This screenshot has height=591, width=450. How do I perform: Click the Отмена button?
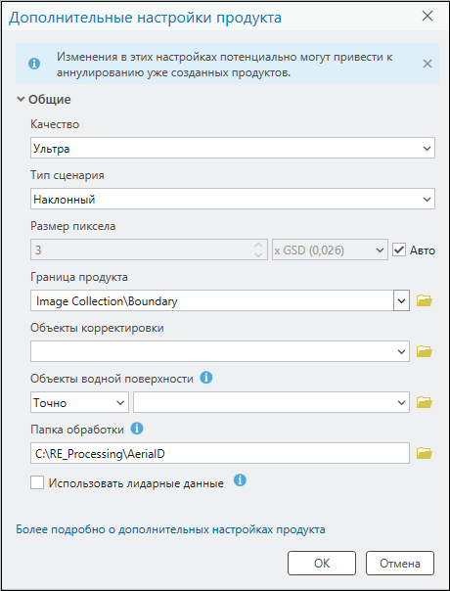coord(400,563)
